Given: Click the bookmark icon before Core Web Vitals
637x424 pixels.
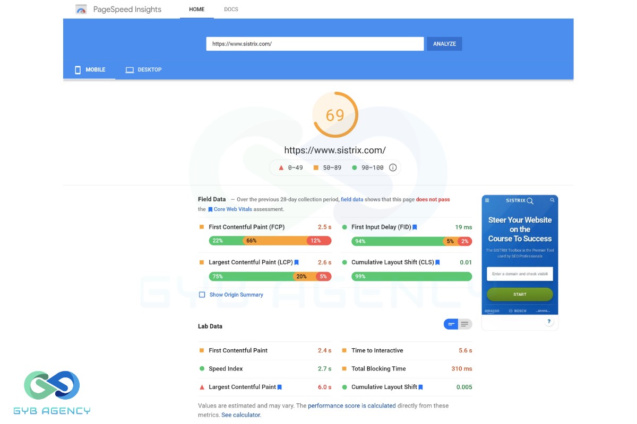Looking at the screenshot, I should 210,209.
